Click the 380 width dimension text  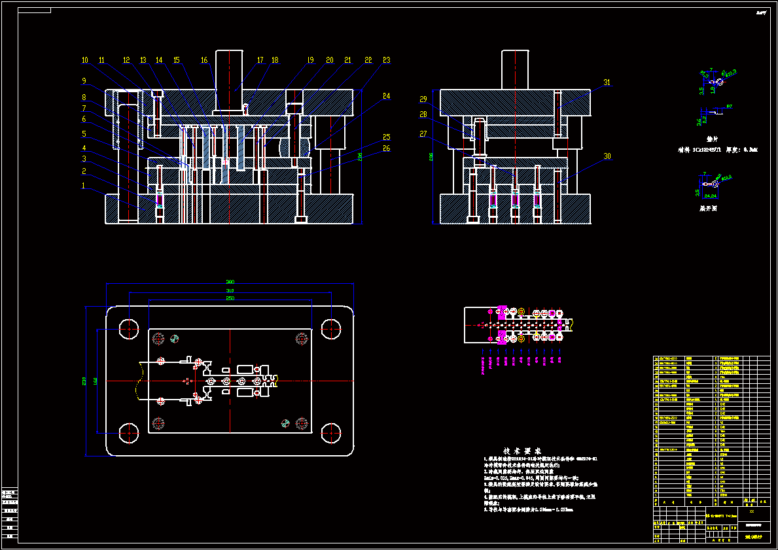point(230,282)
